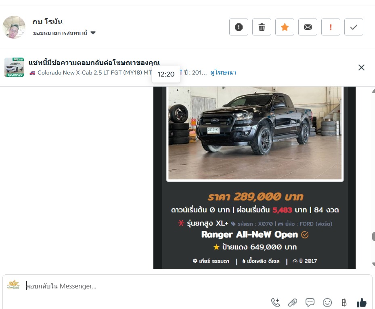The width and height of the screenshot is (375, 309).
Task: Open the ดูโฆษณา ad link
Action: pos(223,72)
